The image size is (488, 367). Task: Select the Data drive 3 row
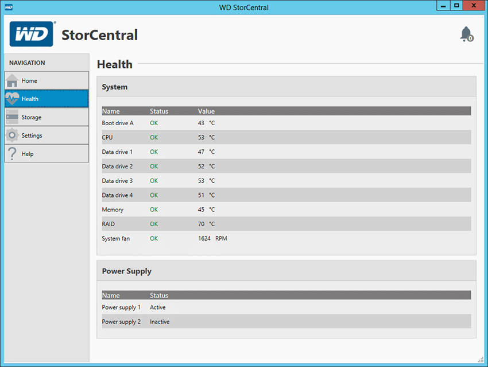(x=286, y=180)
